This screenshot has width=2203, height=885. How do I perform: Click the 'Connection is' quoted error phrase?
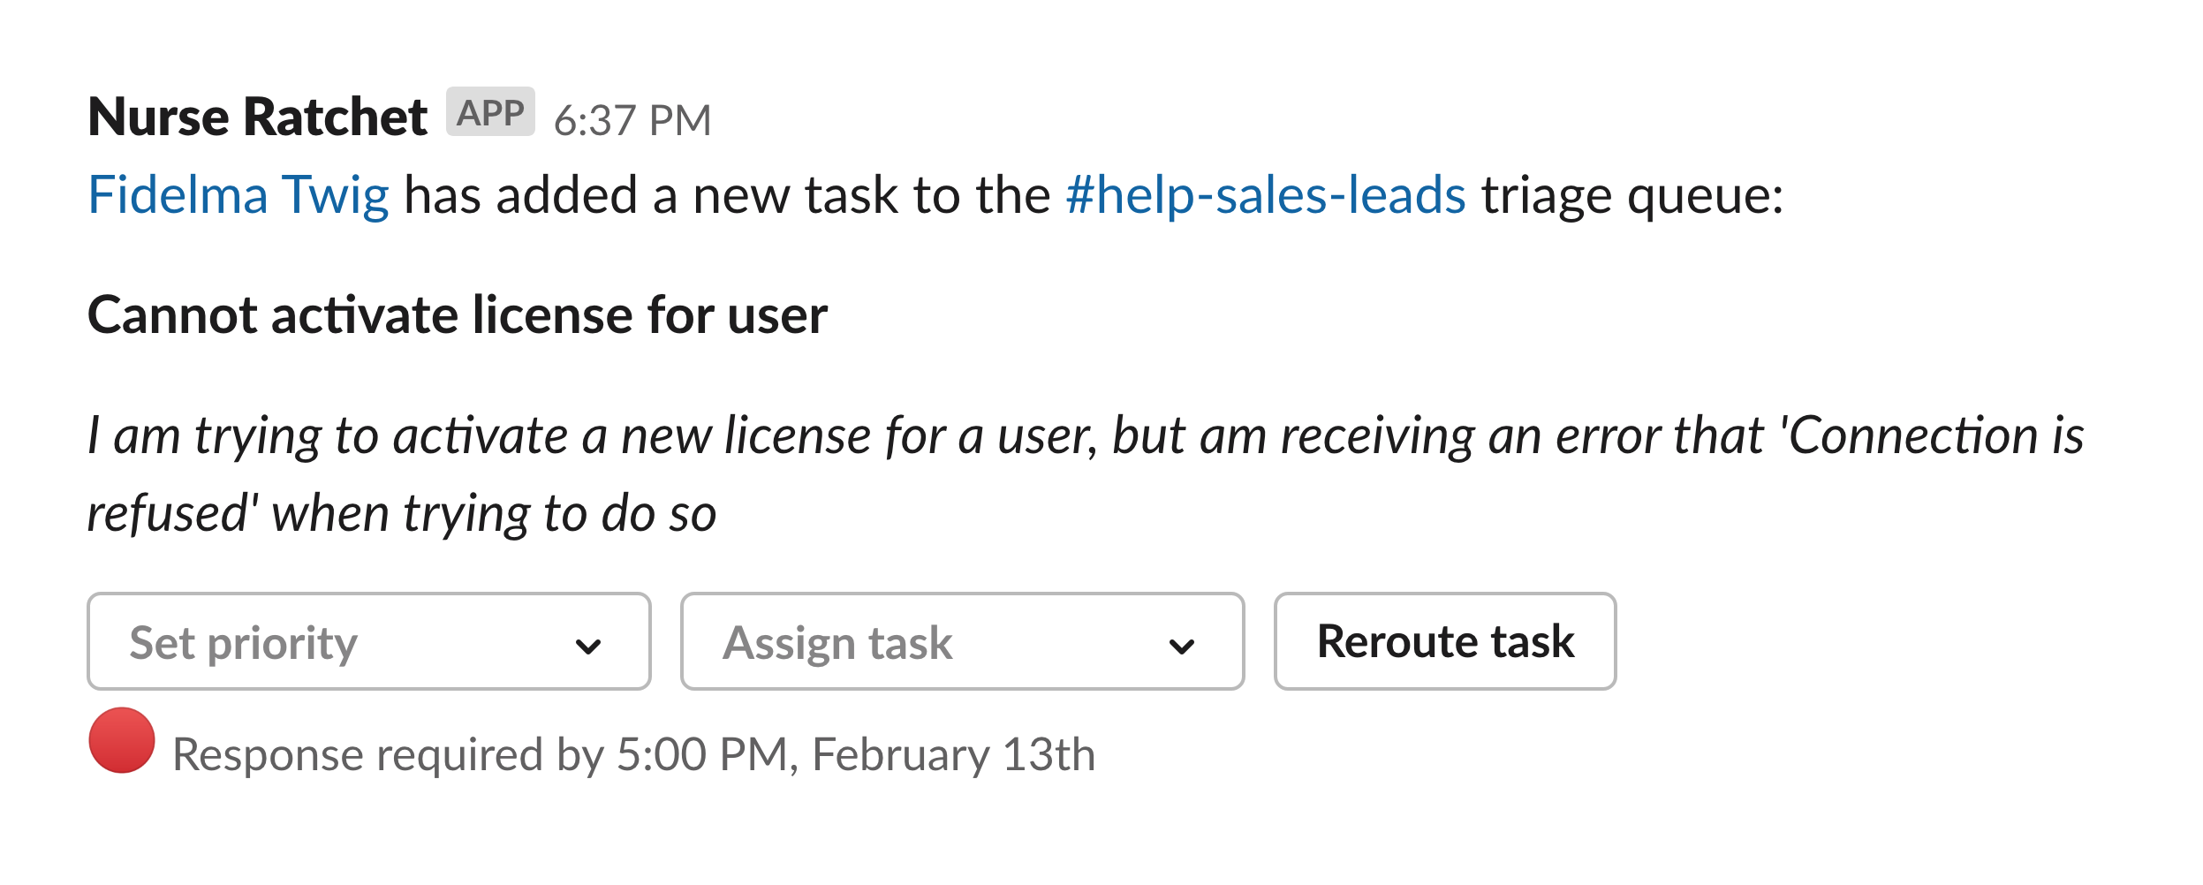tap(1934, 435)
